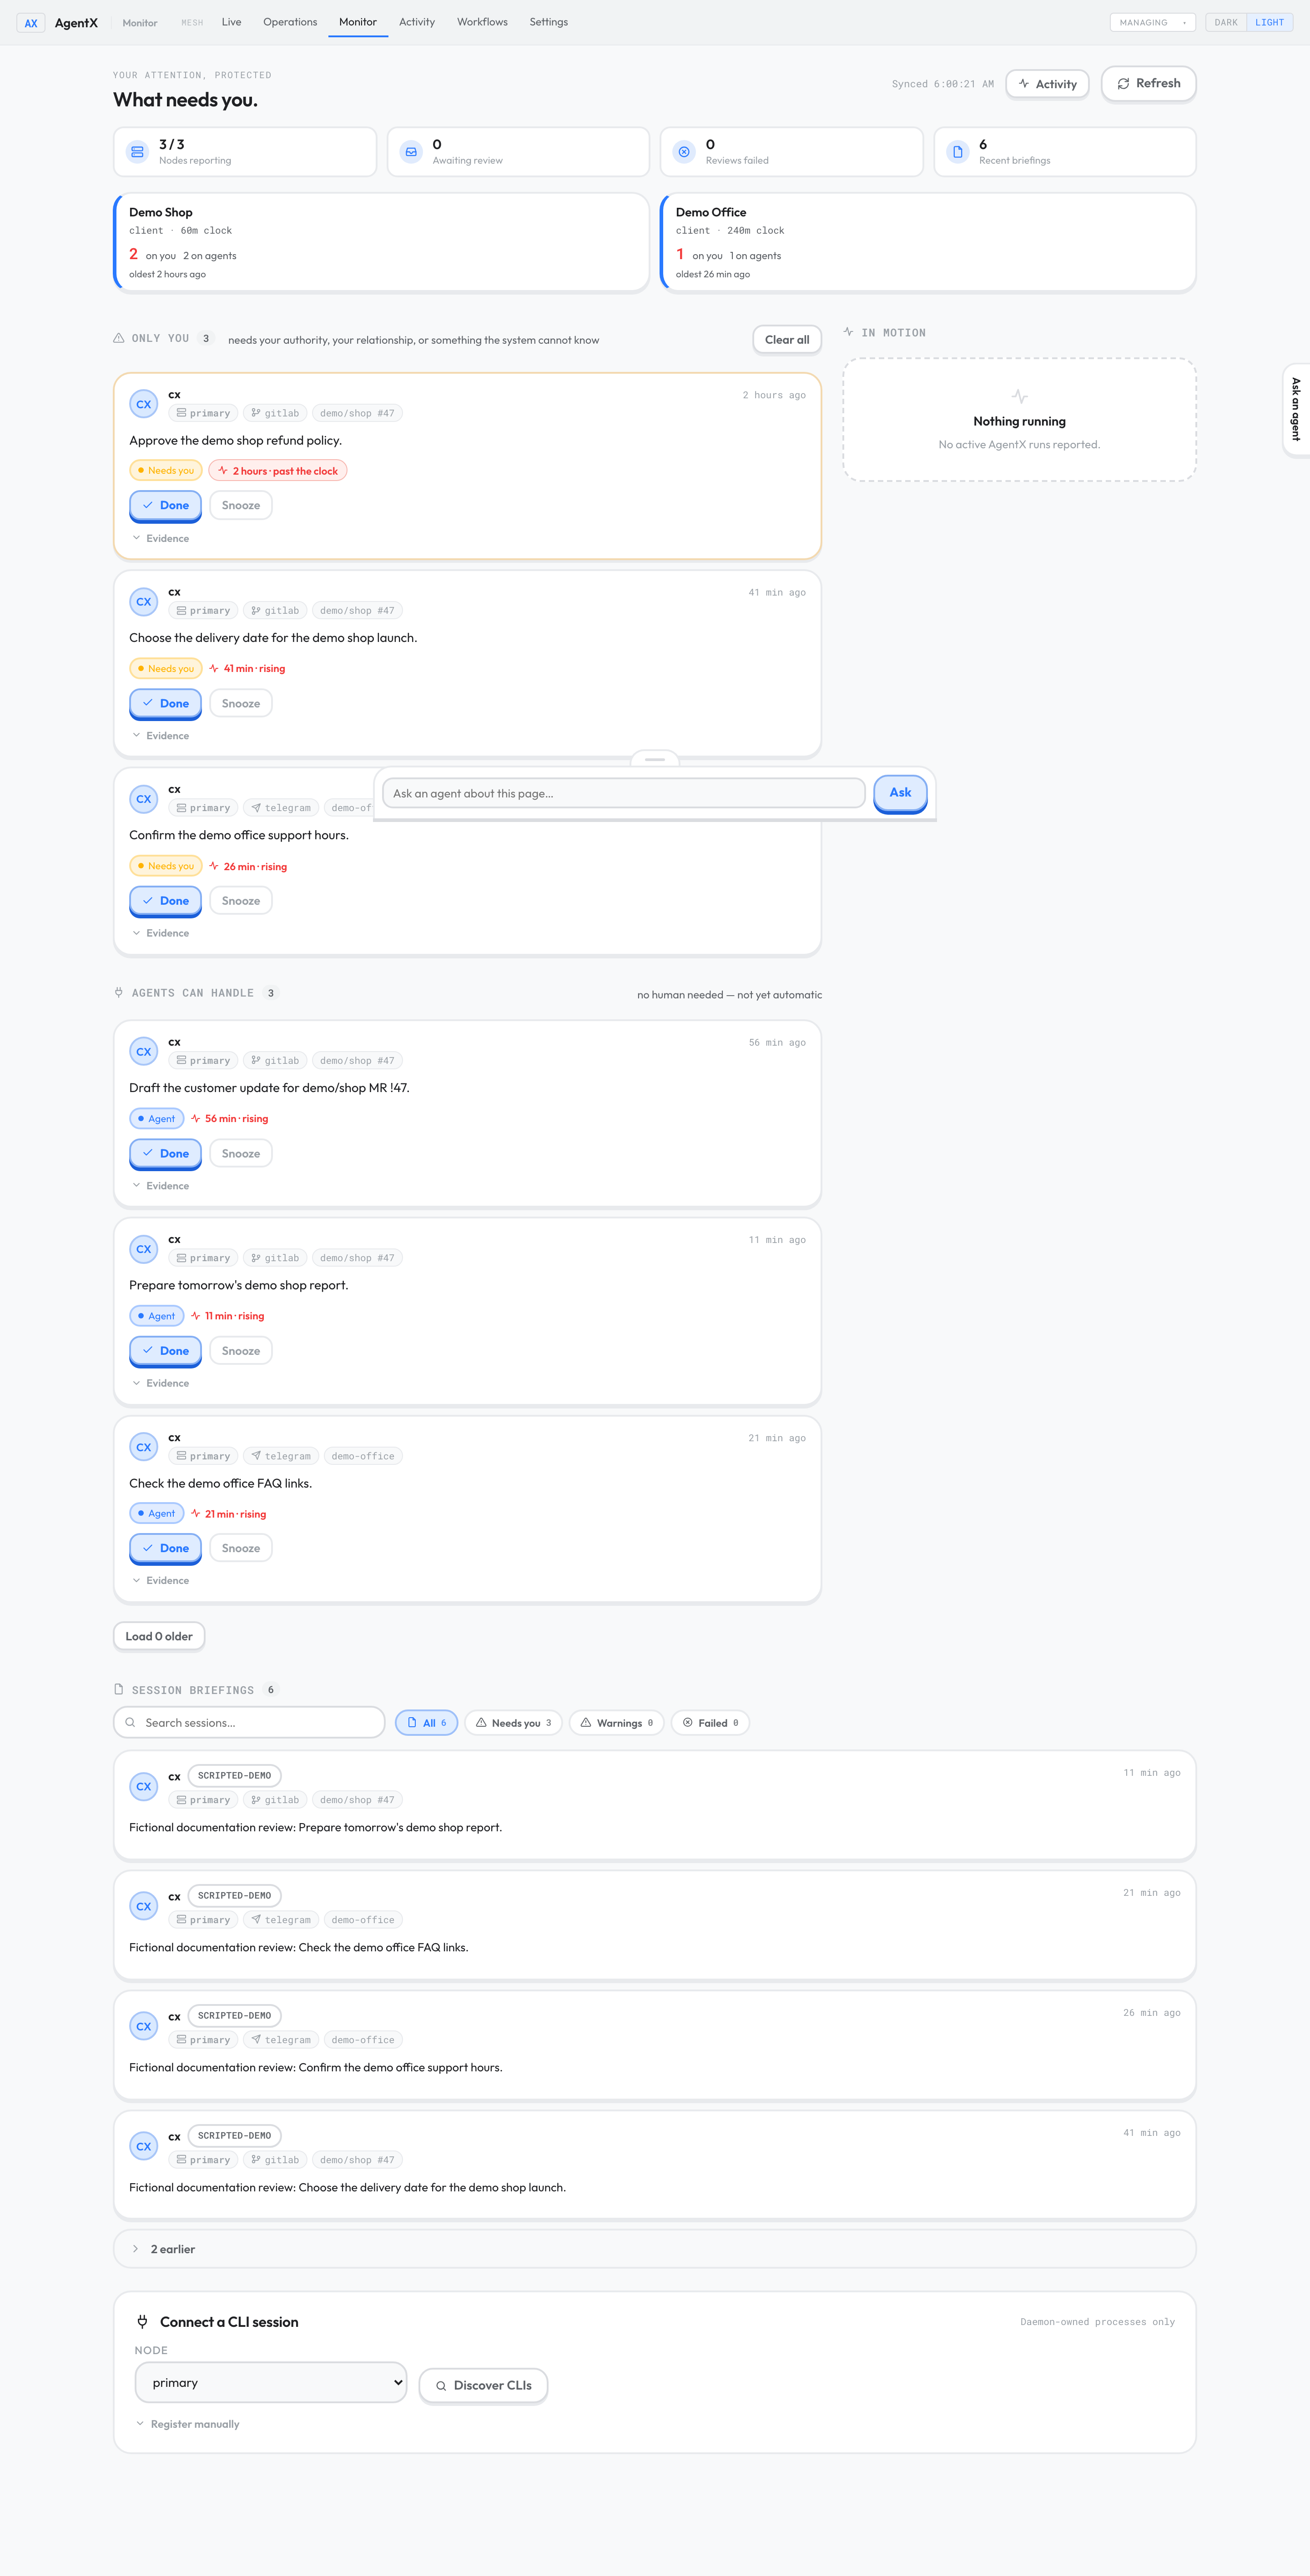
Task: Filter briefings by Needs you 3
Action: tap(514, 1723)
